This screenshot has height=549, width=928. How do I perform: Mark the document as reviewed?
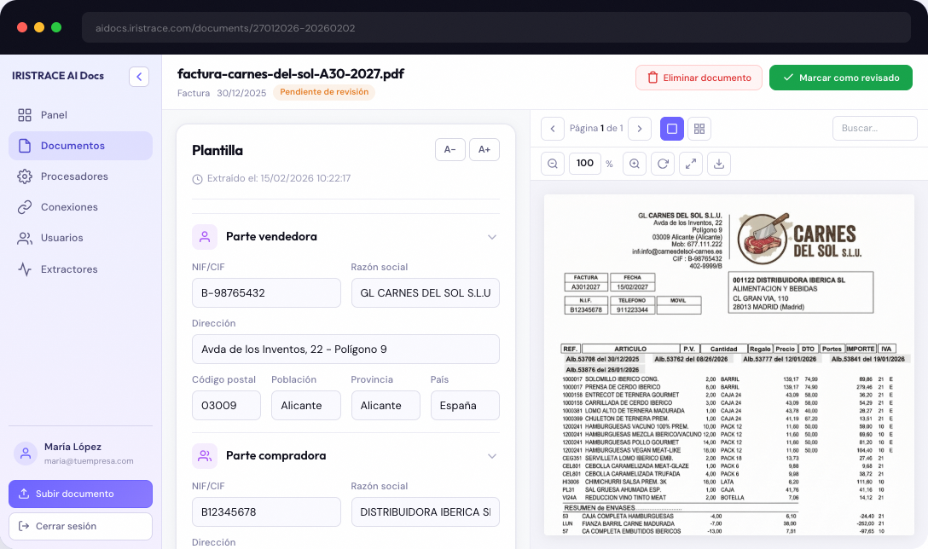[840, 77]
